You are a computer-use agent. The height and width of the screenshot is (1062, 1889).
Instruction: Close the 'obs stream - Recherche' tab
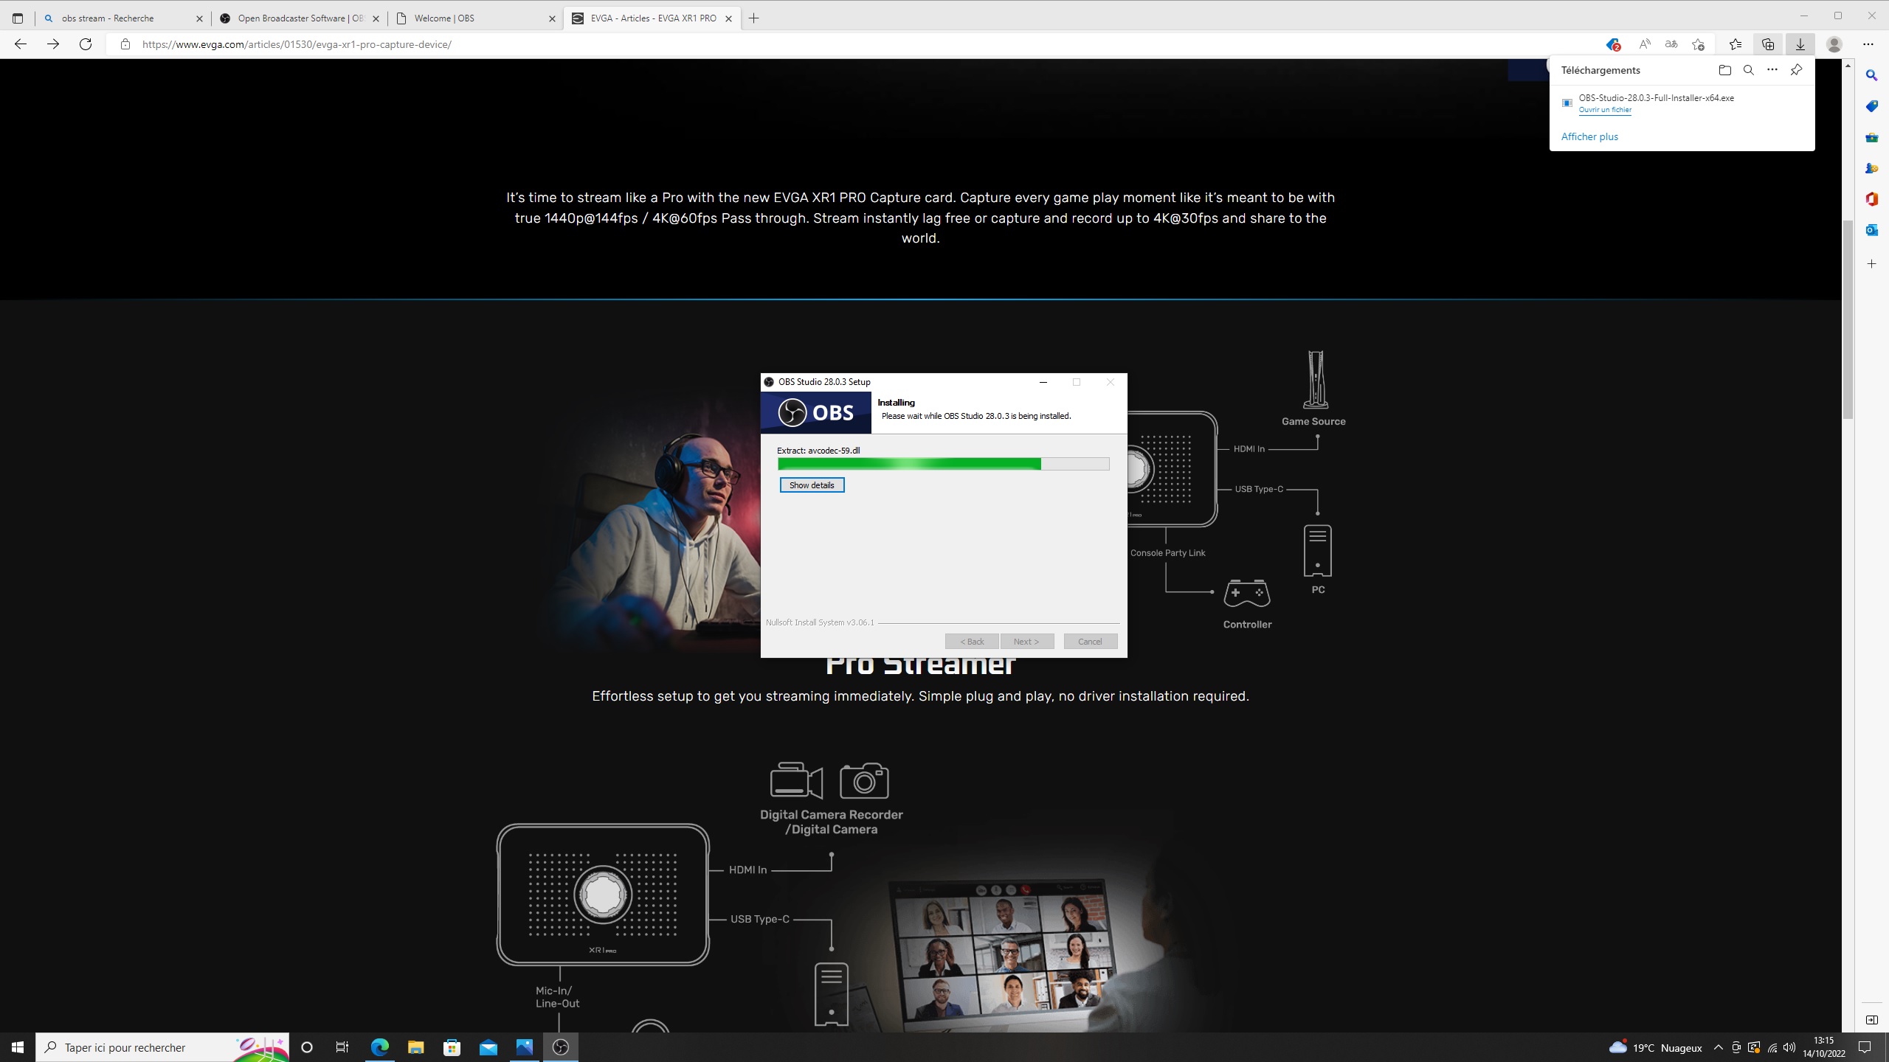tap(199, 18)
